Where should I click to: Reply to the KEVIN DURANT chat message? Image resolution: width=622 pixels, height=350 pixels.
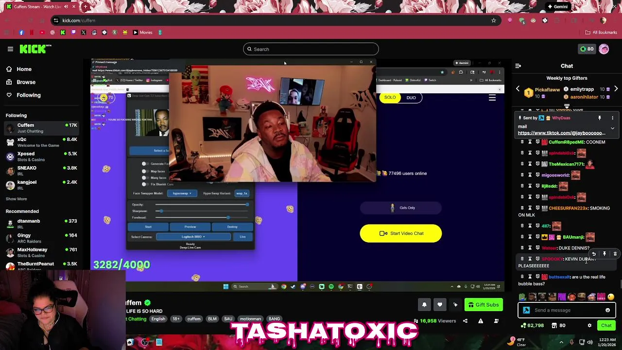click(594, 254)
